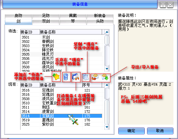Sort 待选 list by 装备ID header
Screen dimensions: 178x139
coord(30,32)
